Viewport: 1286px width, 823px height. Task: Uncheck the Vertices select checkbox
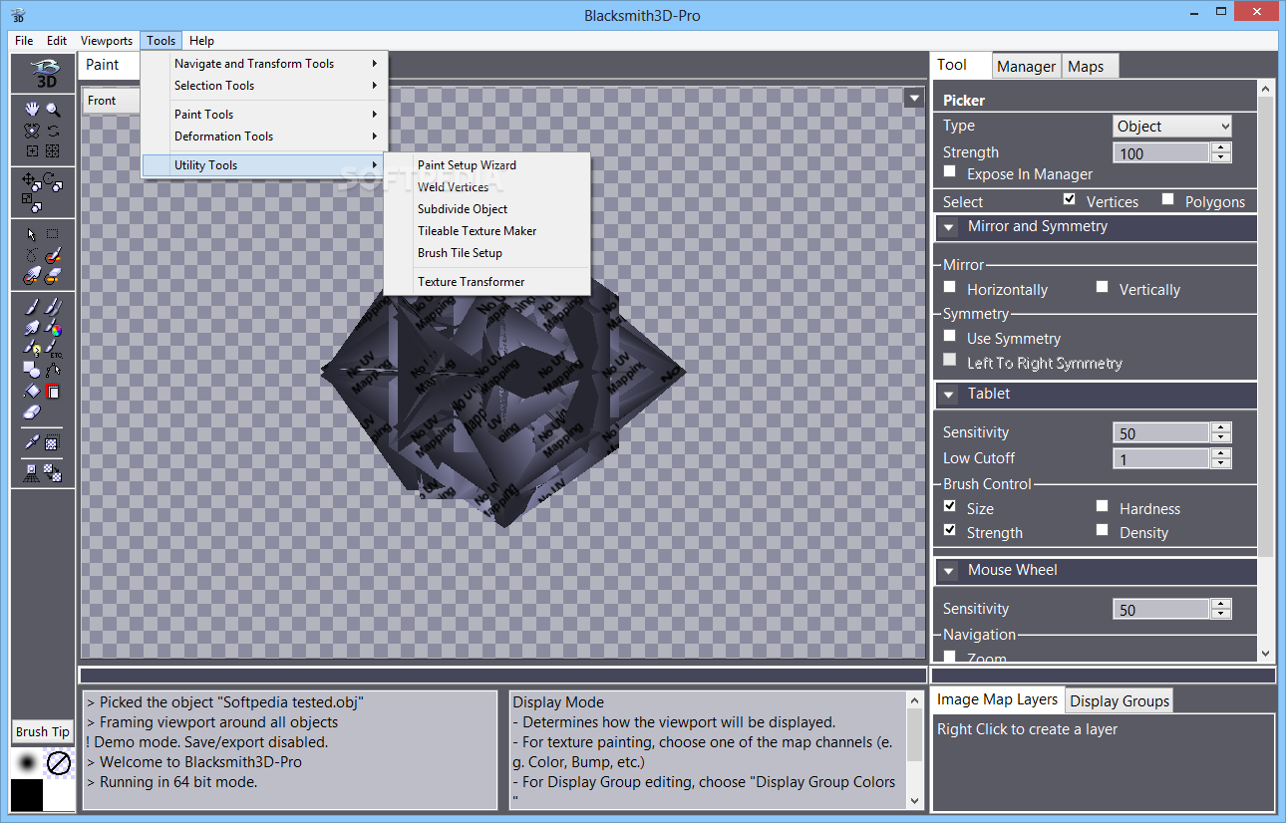pos(1070,199)
